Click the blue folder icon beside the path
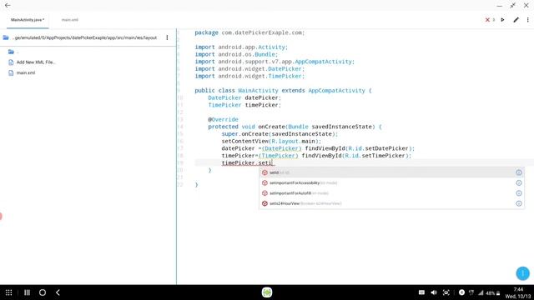The height and width of the screenshot is (300, 534). pos(6,37)
